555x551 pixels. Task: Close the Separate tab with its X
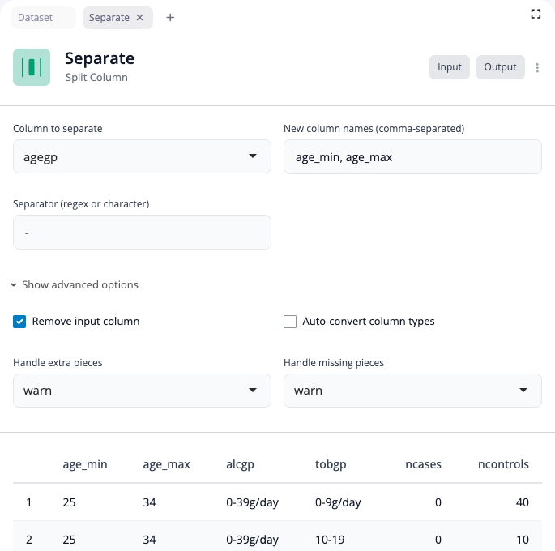[140, 18]
